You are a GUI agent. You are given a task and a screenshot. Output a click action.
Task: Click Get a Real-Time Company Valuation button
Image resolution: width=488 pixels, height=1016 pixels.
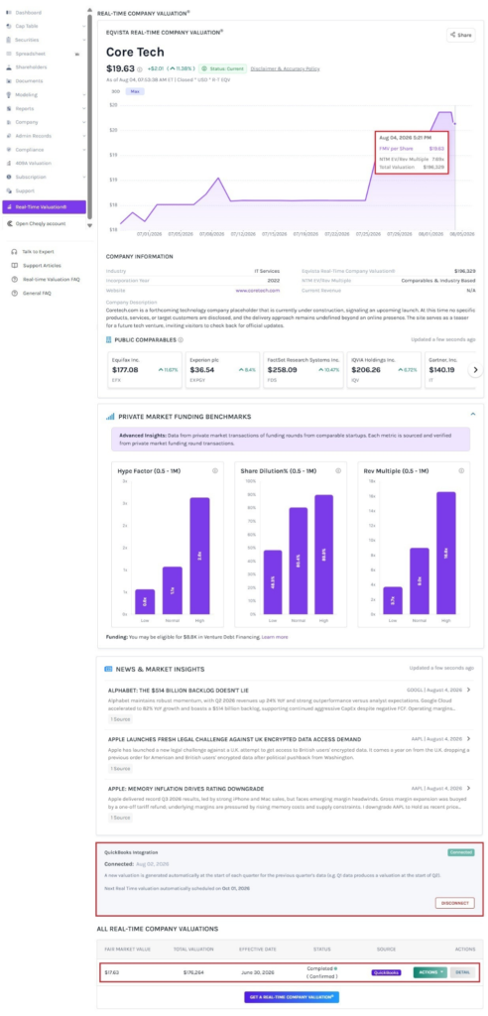292,996
